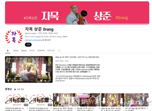The width and height of the screenshot is (152, 111).
Task: Click the @jamok-sangjun handle text
Action: tap(31, 33)
